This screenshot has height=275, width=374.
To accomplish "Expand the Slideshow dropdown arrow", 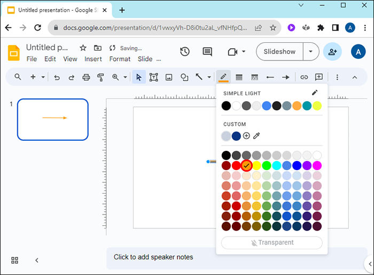I will (x=310, y=51).
